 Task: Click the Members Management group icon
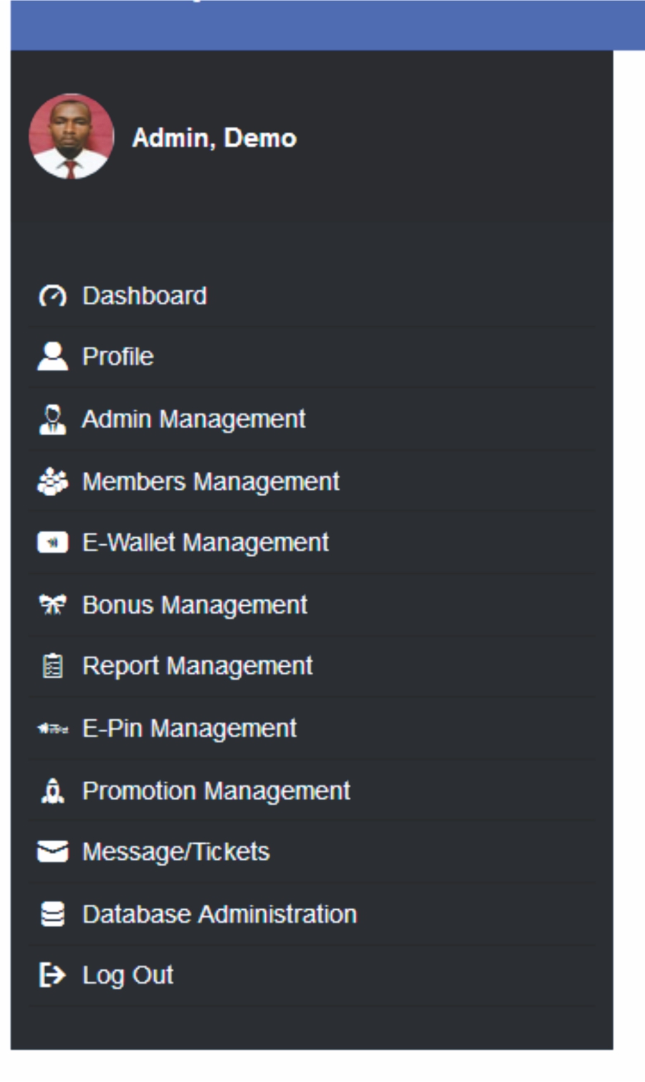(x=52, y=482)
